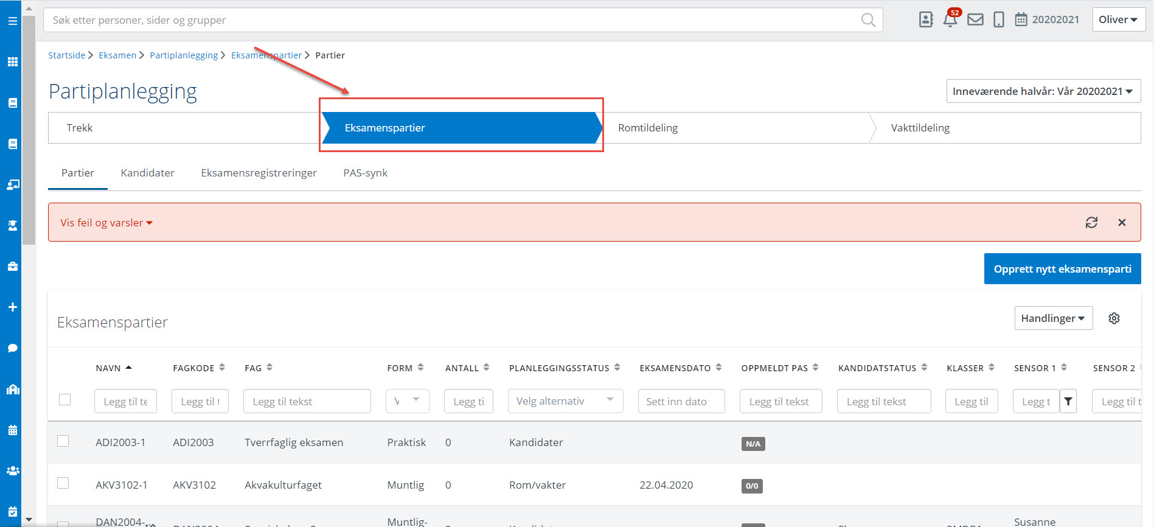The width and height of the screenshot is (1154, 527).
Task: Click the calendar check icon in sidebar
Action: pyautogui.click(x=12, y=512)
